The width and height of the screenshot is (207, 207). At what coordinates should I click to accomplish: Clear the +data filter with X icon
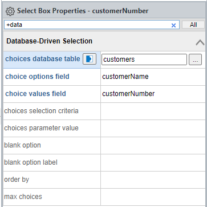(173, 25)
